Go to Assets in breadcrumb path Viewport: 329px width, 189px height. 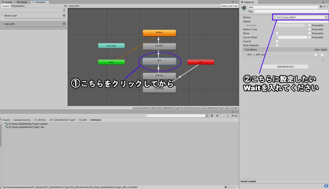pos(6,120)
